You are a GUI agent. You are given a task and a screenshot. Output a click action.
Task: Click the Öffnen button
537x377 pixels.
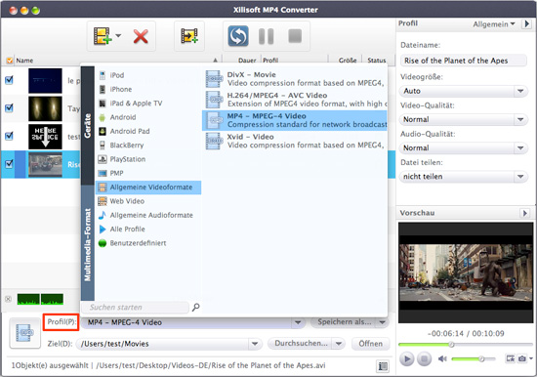pyautogui.click(x=371, y=344)
